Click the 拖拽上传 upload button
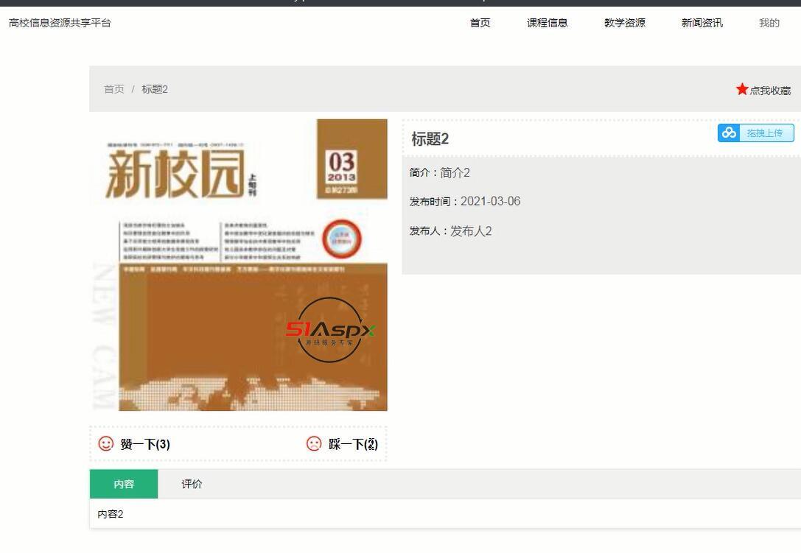 755,133
